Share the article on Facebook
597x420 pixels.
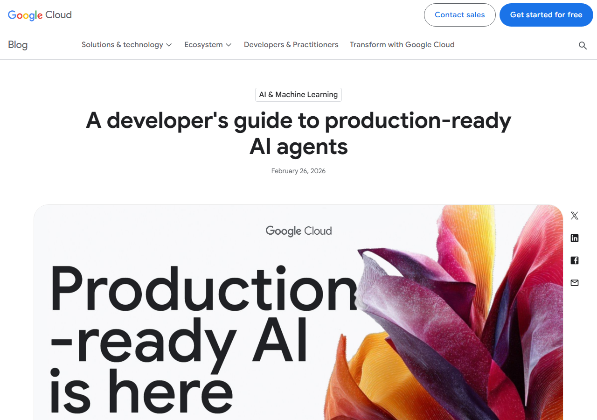(575, 260)
